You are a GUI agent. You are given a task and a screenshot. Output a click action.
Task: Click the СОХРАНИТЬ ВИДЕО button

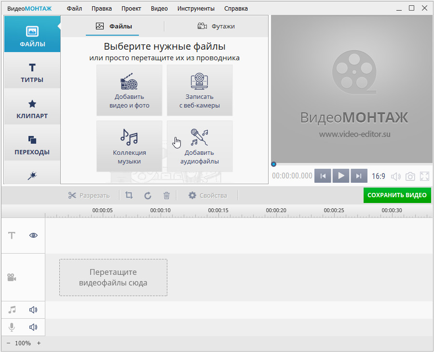pyautogui.click(x=397, y=195)
